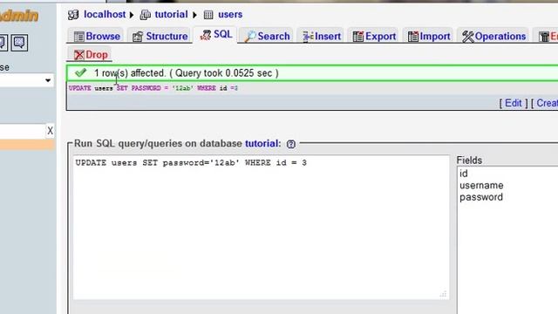Screen dimensions: 558x314
Task: Open the Operations tab
Action: click(x=493, y=36)
